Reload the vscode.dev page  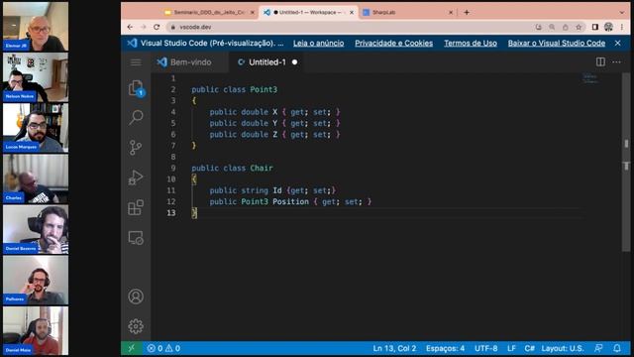[157, 27]
